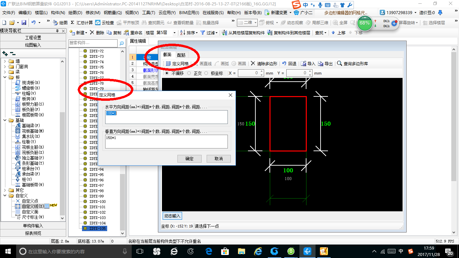Viewport: 459px width, 258px height.
Task: Open 构件(N) menu
Action: pyautogui.click(x=58, y=13)
